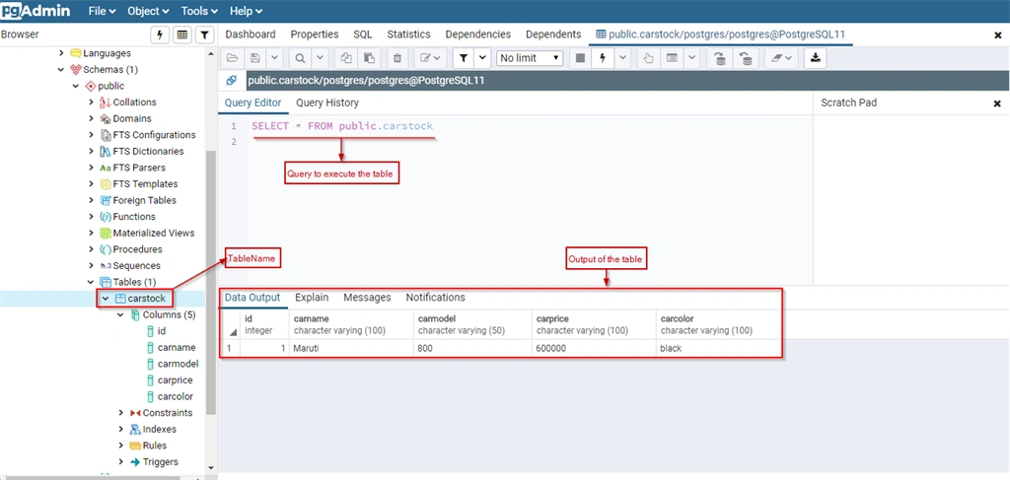Close the Scratch Pad panel
1010x480 pixels.
coord(997,103)
